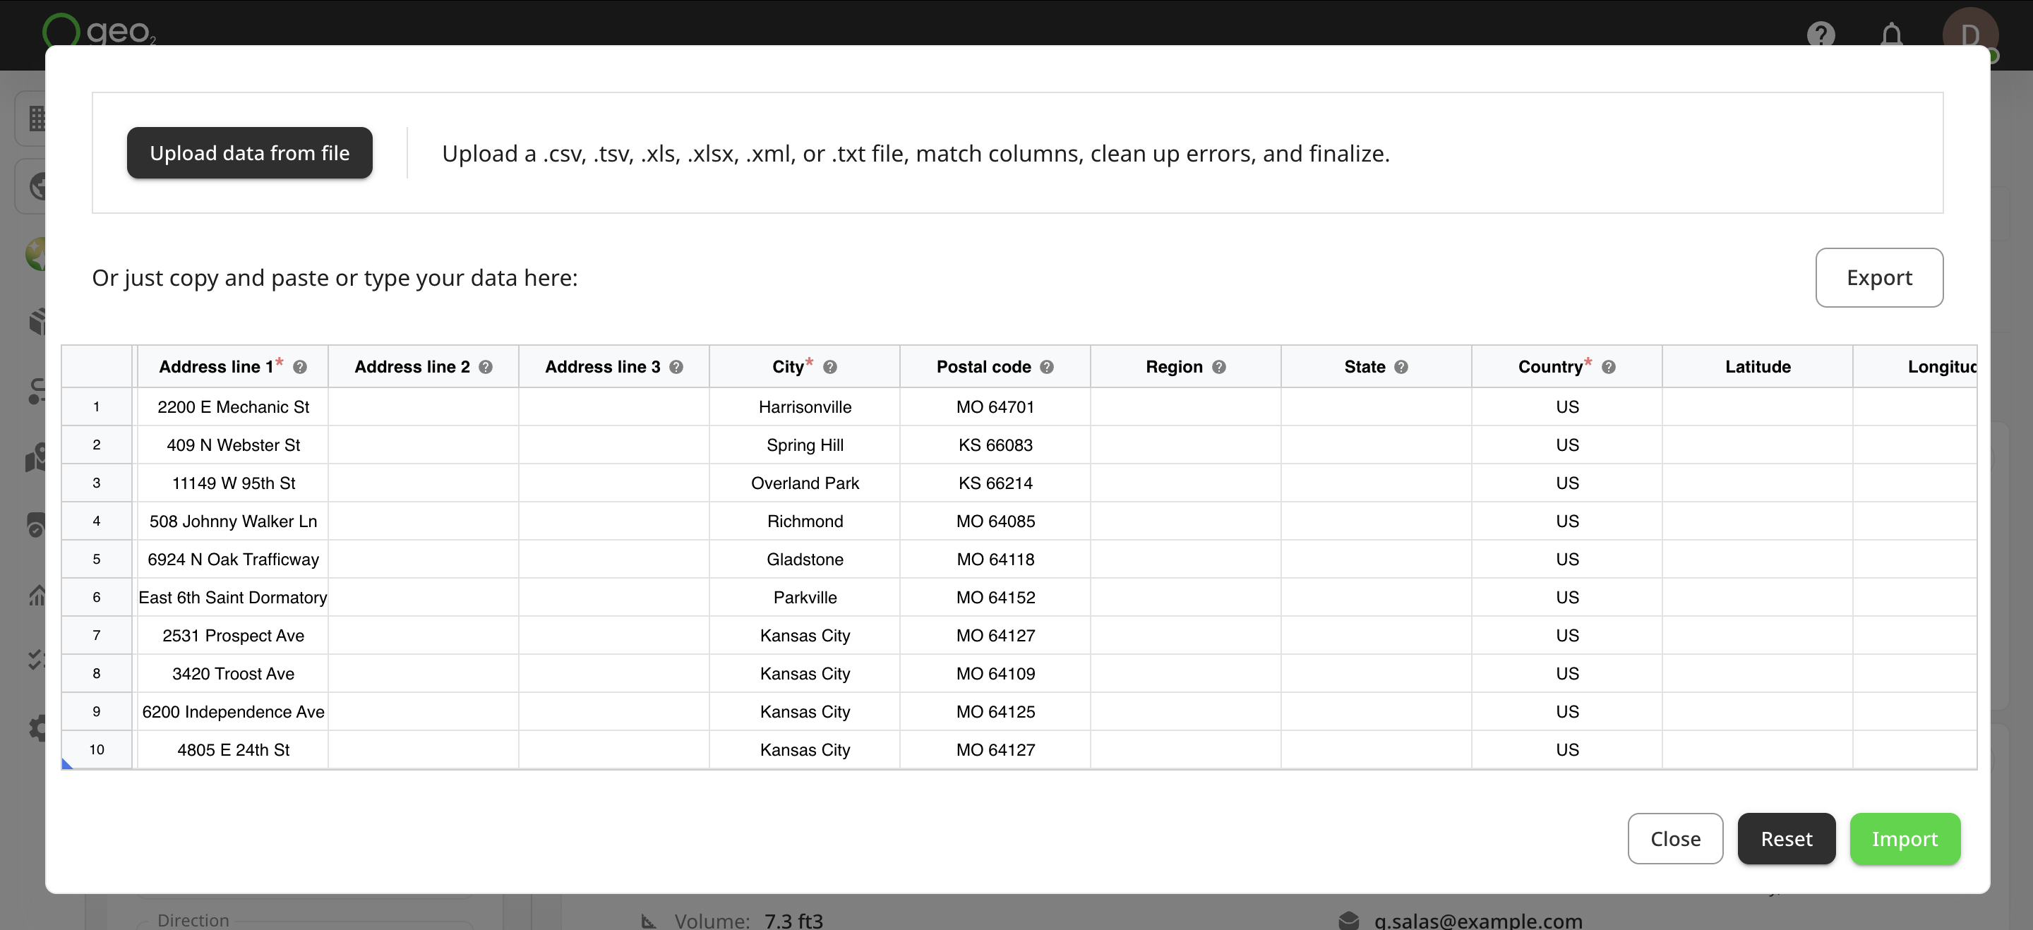The image size is (2033, 930).
Task: Select city cell Overland Park
Action: 804,483
